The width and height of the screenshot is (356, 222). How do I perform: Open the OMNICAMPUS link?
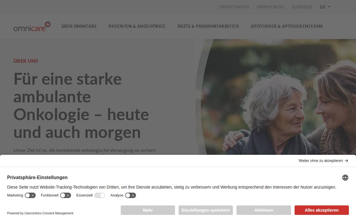(234, 7)
